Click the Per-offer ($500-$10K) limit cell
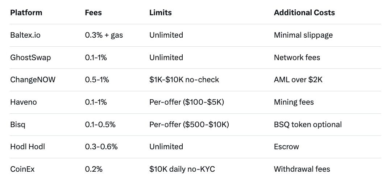The width and height of the screenshot is (382, 192). [x=189, y=125]
